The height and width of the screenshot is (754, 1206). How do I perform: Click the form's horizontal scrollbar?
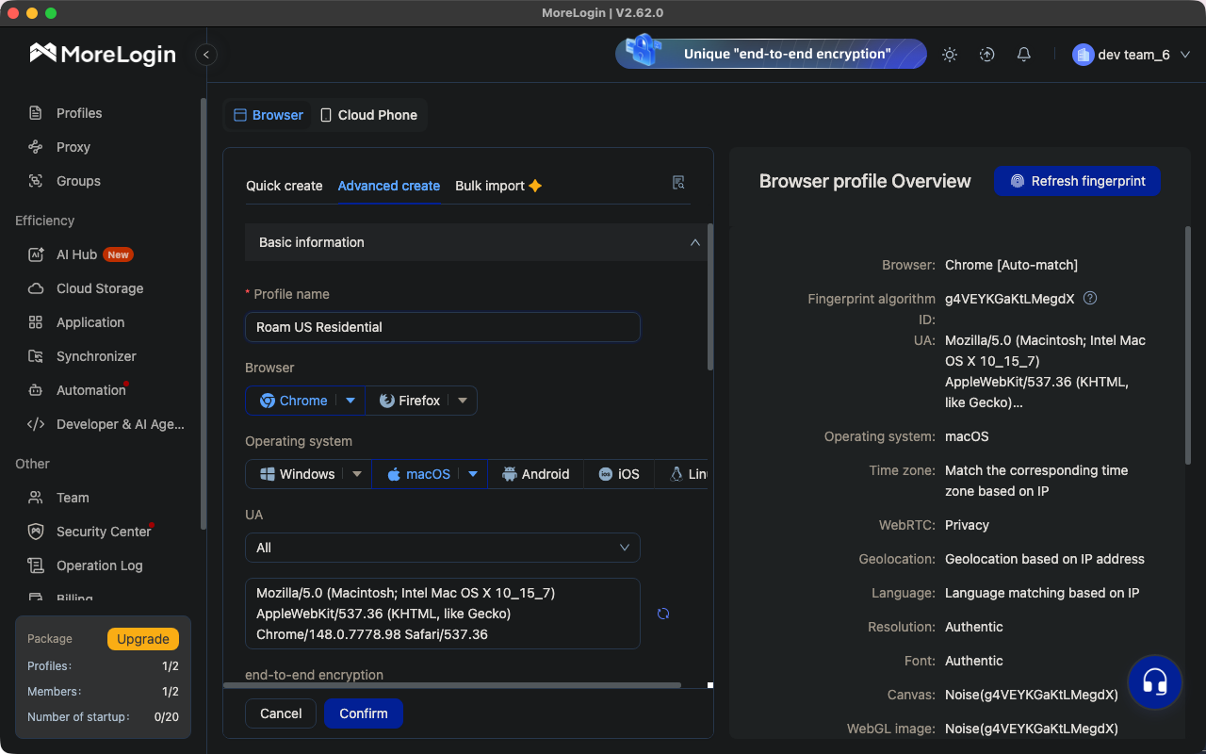click(x=452, y=685)
